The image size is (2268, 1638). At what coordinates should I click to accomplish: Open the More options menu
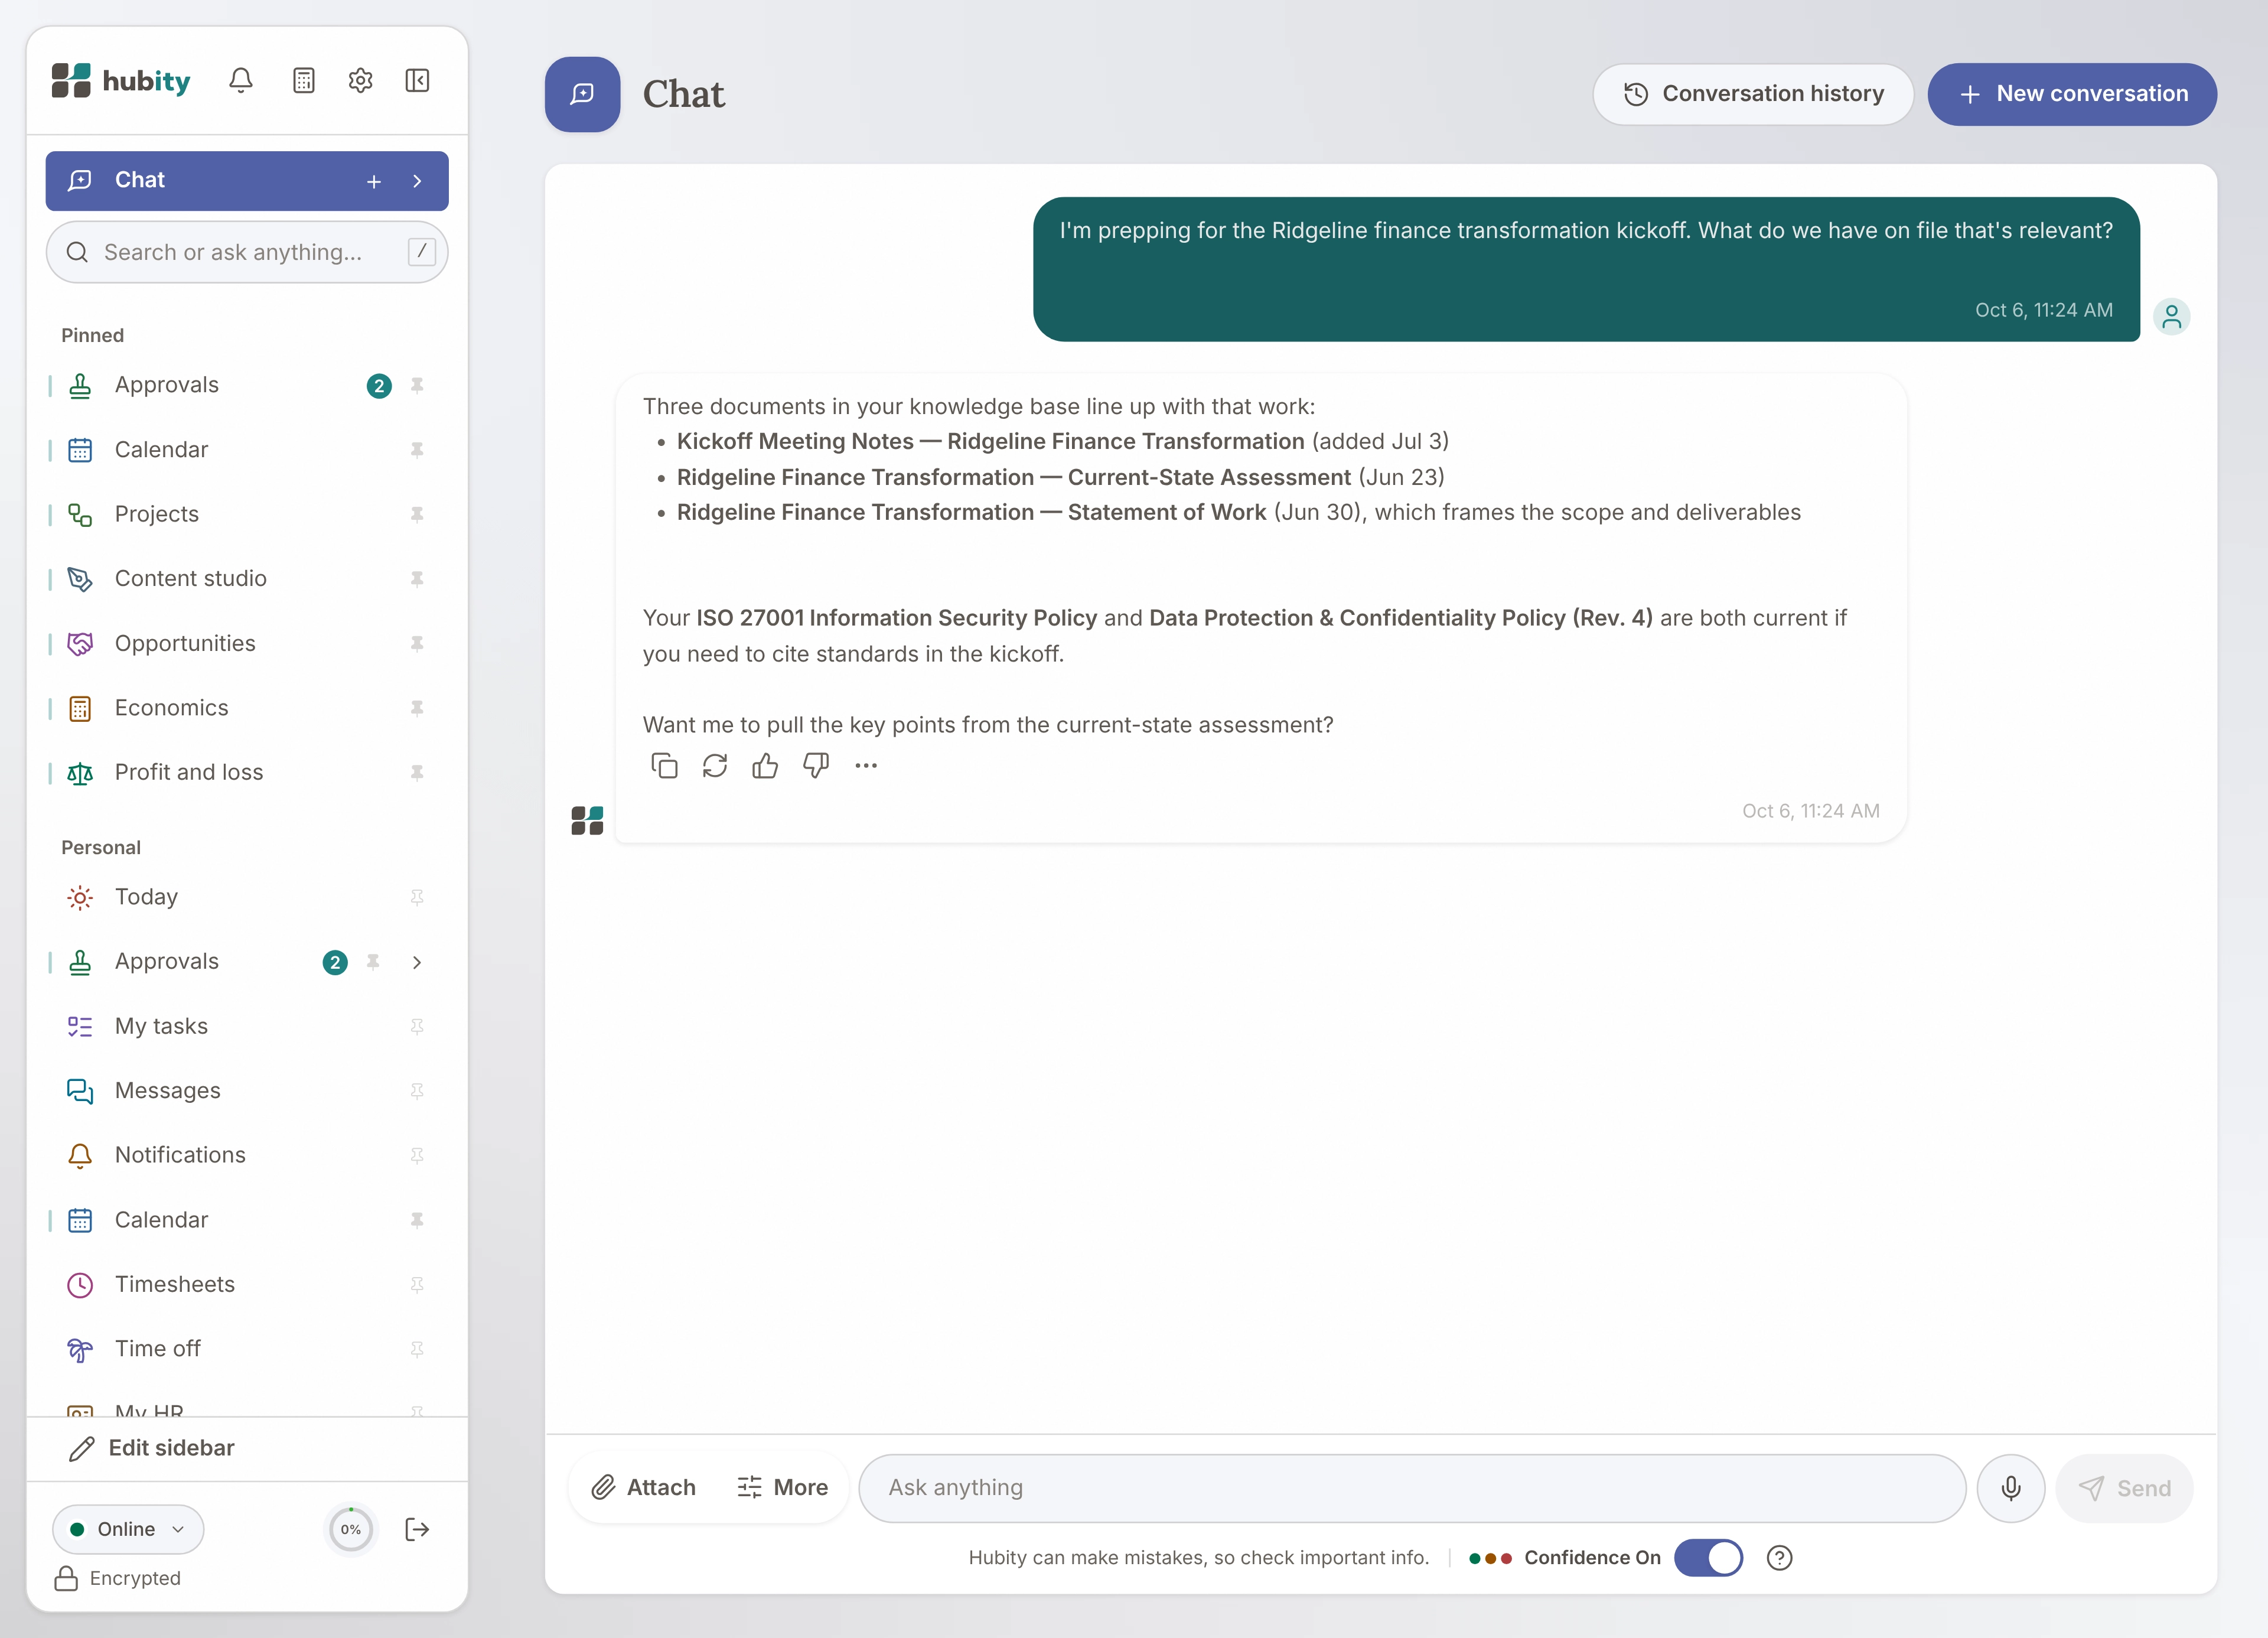[x=783, y=1488]
